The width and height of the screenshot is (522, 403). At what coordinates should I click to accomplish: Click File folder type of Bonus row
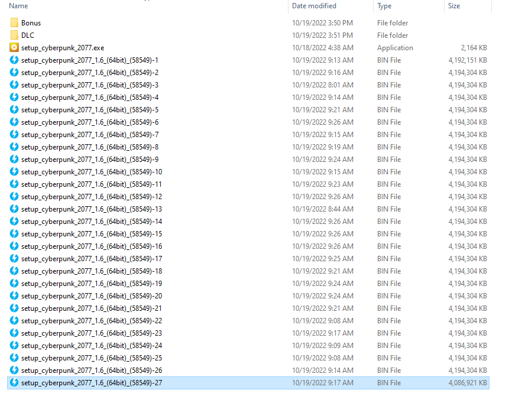[393, 23]
